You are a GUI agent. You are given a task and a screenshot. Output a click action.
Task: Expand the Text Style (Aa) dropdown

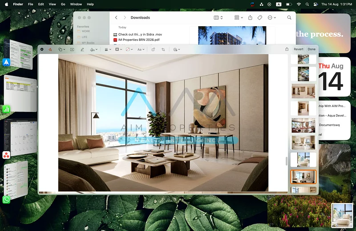(141, 49)
